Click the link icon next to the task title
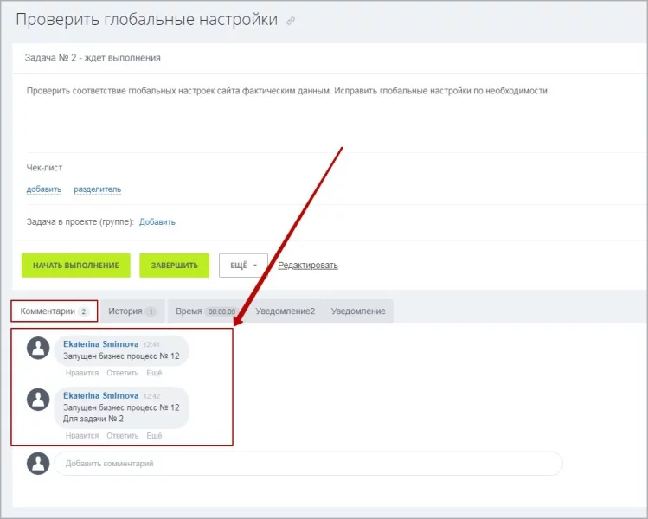 [x=291, y=22]
